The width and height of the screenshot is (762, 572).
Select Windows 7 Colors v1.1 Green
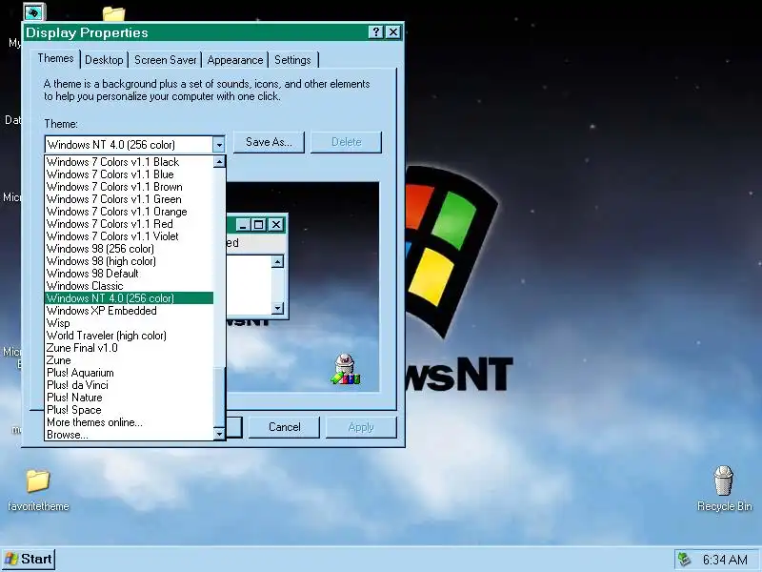point(129,199)
